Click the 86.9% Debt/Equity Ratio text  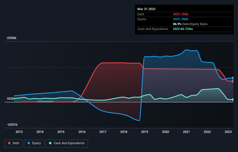coord(190,24)
